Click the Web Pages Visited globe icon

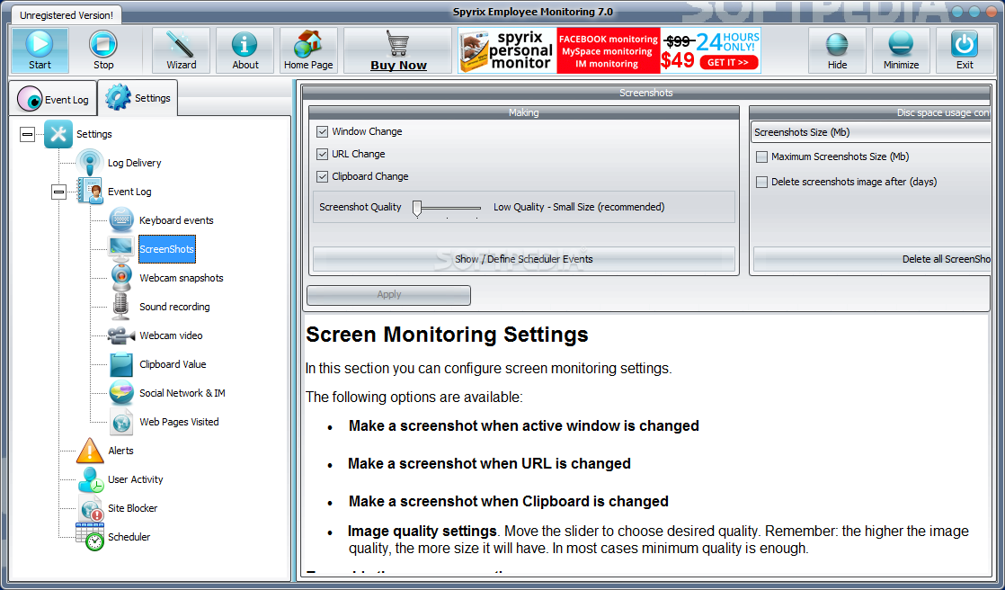coord(121,422)
